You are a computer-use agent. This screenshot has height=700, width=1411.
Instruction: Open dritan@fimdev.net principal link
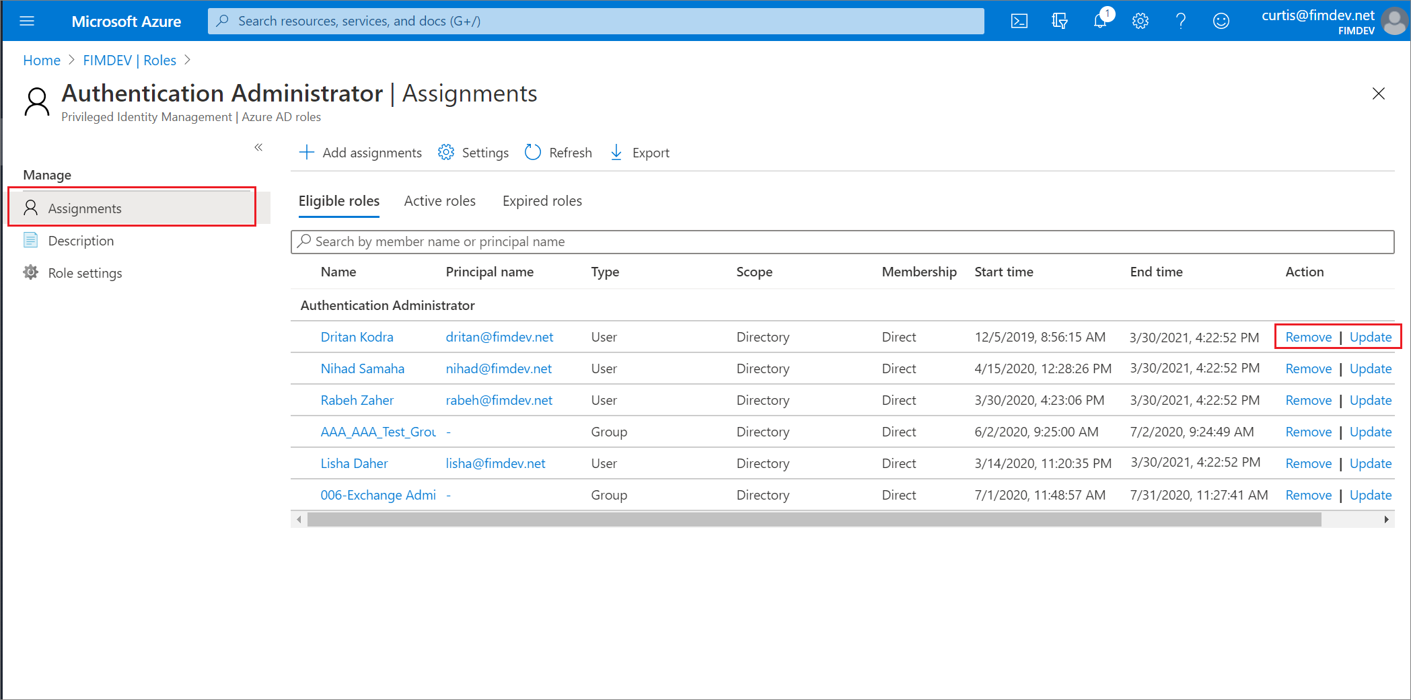click(x=500, y=337)
